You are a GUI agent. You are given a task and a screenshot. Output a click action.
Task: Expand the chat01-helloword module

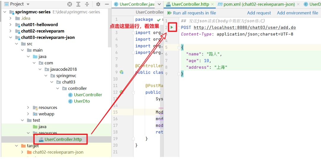coord(11,25)
